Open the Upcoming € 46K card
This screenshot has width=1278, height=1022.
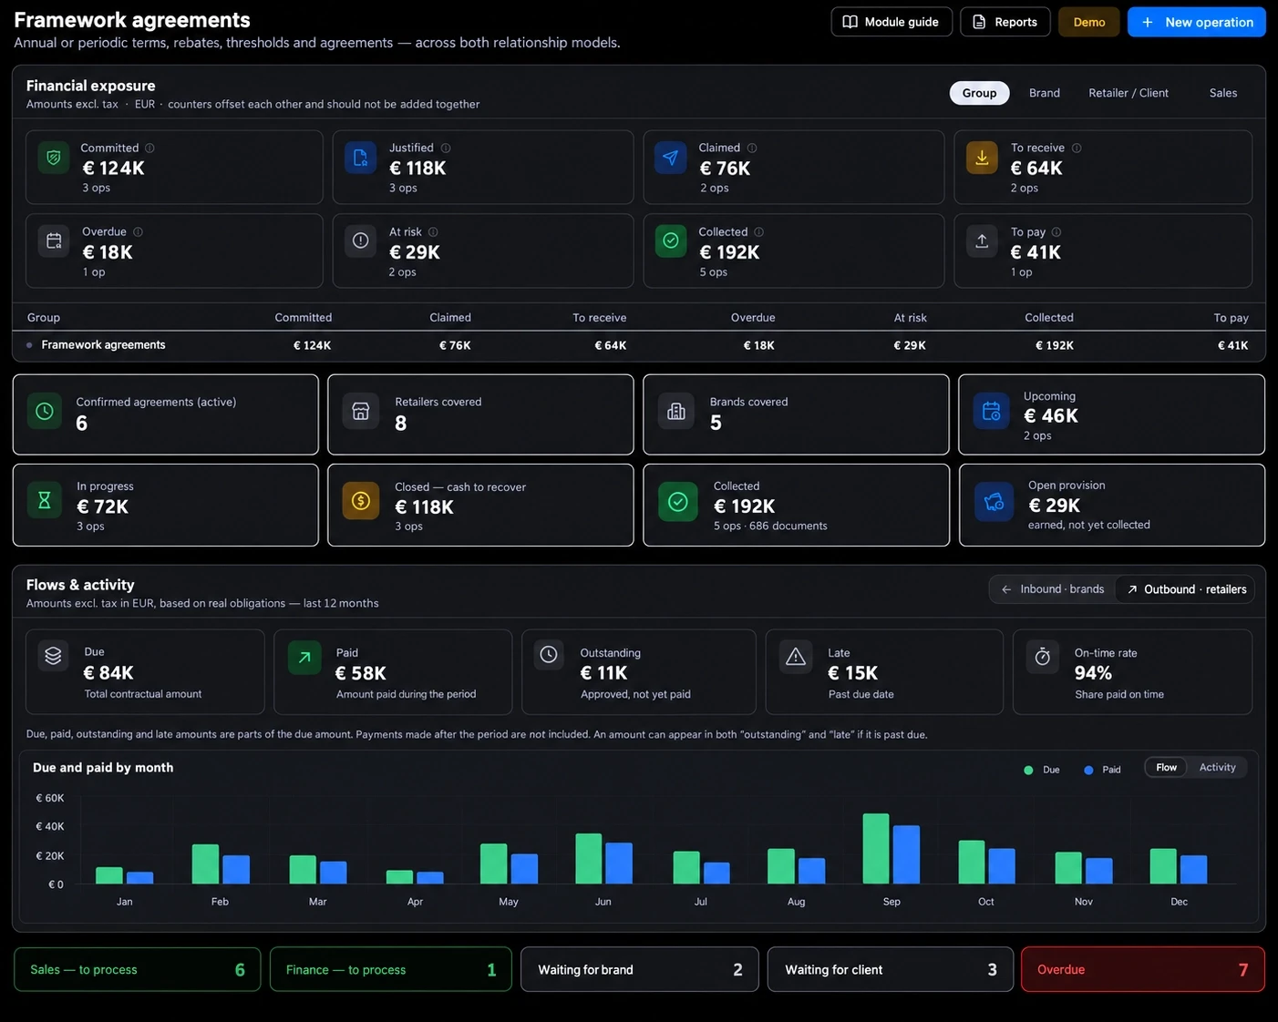(x=1112, y=414)
